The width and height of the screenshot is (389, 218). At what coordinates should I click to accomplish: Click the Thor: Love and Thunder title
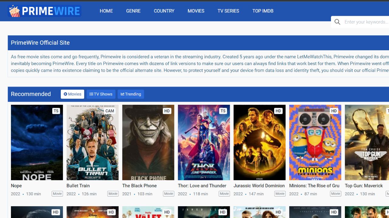pyautogui.click(x=202, y=186)
